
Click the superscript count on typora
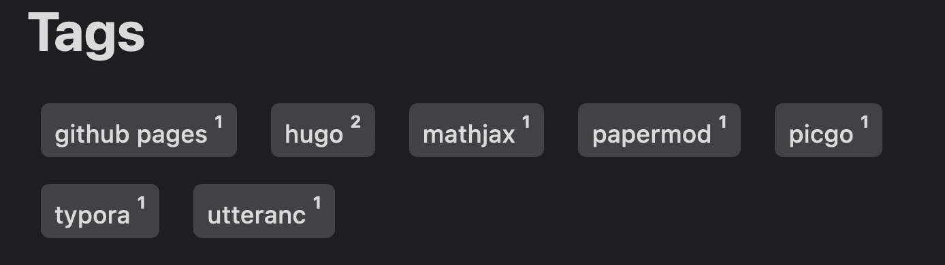tap(141, 202)
